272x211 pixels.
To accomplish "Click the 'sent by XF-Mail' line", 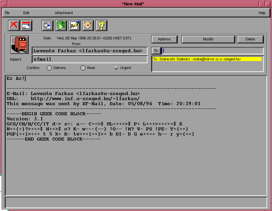I will point(103,104).
